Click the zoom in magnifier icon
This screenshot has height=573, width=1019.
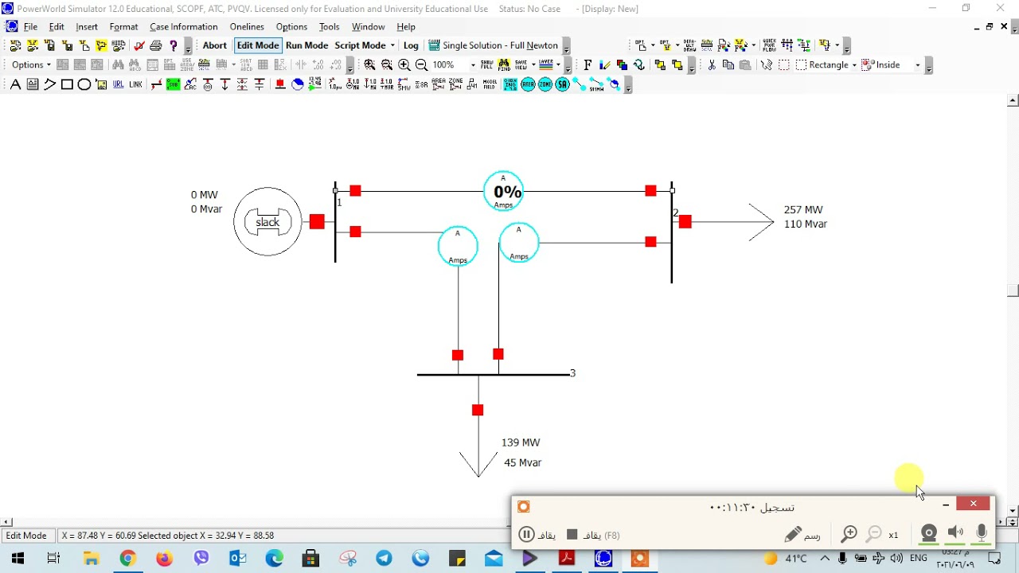click(404, 64)
